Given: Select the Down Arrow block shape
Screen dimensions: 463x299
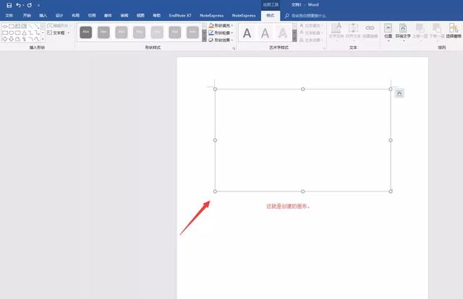Looking at the screenshot, I should [x=12, y=39].
